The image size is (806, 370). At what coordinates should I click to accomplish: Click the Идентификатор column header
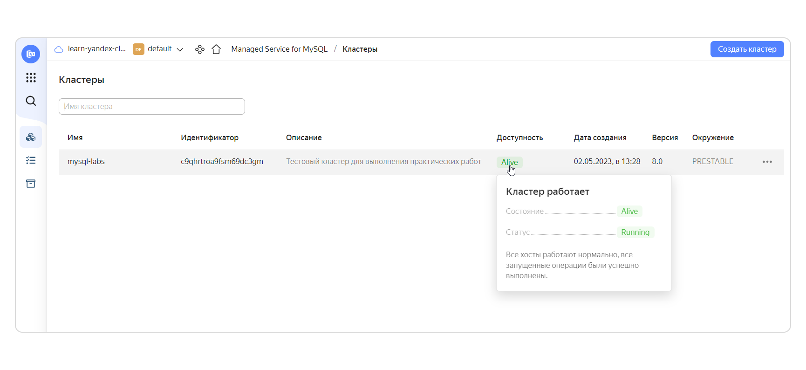(x=210, y=138)
